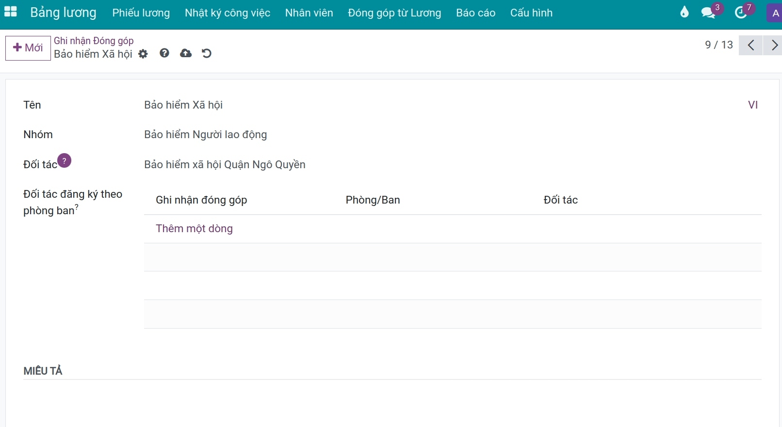This screenshot has width=782, height=427.
Task: Discard changes with the undo arrow icon
Action: click(x=207, y=53)
